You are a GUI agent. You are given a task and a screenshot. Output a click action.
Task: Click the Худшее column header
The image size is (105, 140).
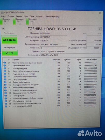tap(67, 60)
